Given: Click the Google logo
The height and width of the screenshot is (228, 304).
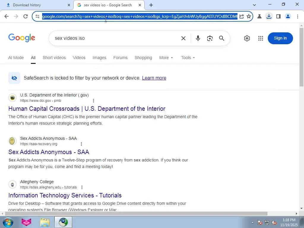Looking at the screenshot, I should tap(22, 38).
